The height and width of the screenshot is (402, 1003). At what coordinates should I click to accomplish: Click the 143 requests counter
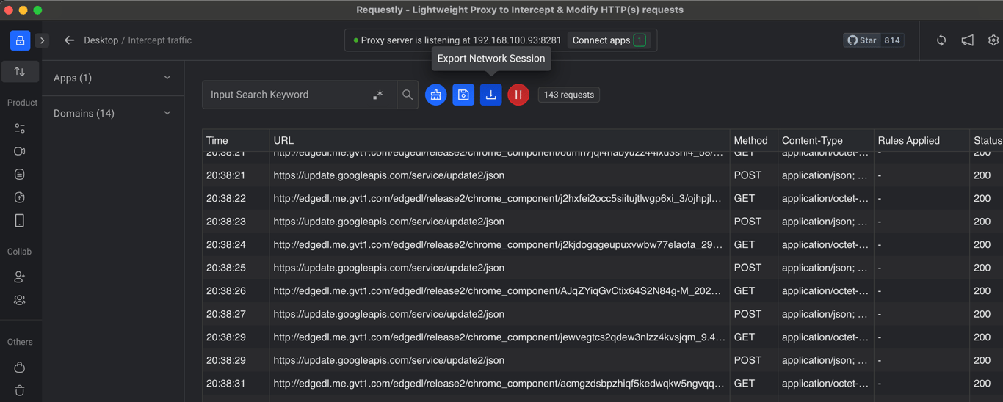tap(569, 95)
